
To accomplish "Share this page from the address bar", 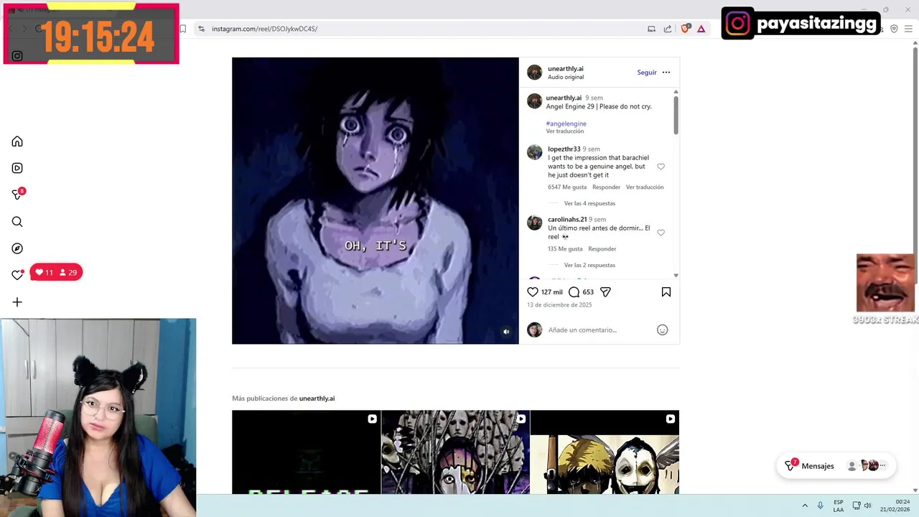I will pos(668,29).
